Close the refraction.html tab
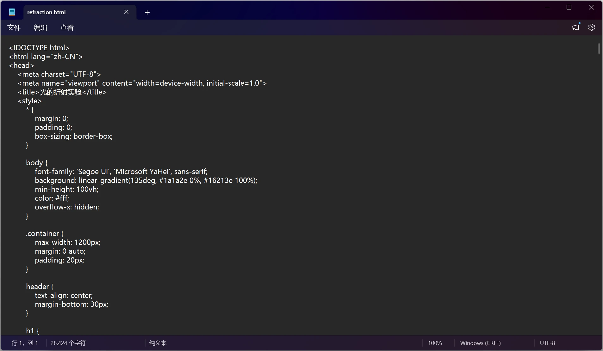 tap(126, 12)
